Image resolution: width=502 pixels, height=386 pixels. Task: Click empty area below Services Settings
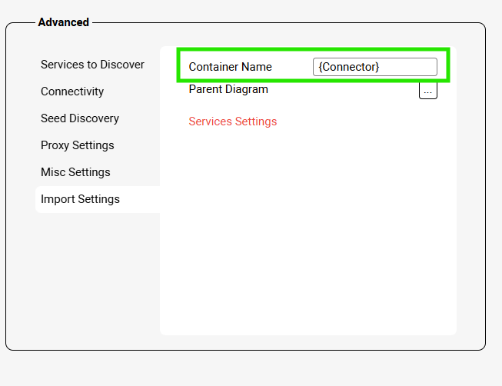(x=308, y=231)
